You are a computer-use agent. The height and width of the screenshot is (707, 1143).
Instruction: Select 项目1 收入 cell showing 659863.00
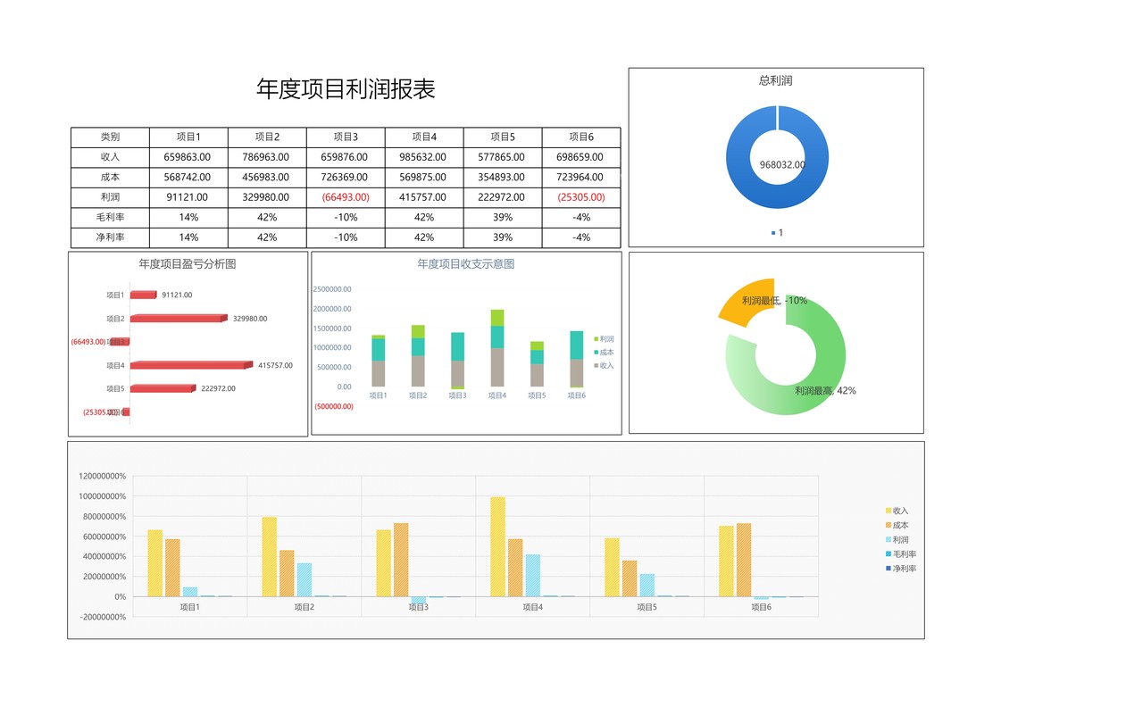click(188, 157)
